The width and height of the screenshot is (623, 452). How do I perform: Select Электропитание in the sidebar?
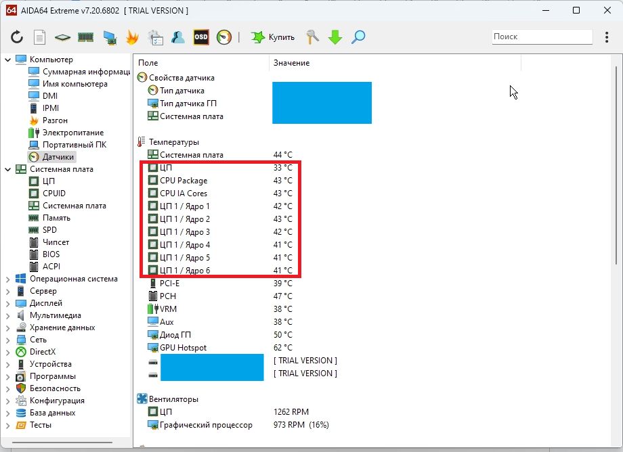(72, 133)
